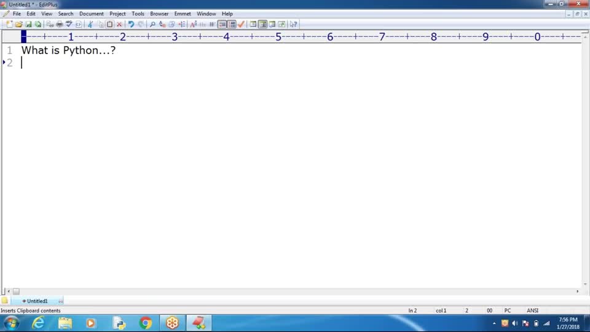Save all documents icon
Image resolution: width=590 pixels, height=332 pixels.
(x=38, y=25)
